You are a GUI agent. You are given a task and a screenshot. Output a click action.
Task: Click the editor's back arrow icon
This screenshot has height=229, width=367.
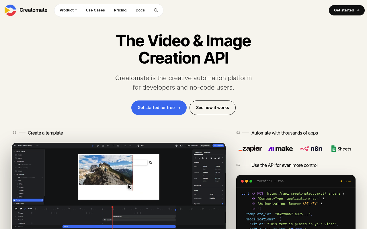(15, 146)
